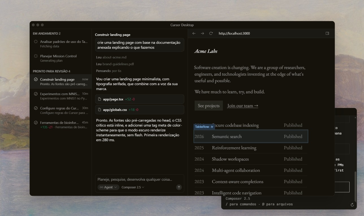364x216 pixels.
Task: Open the Agent mode dropdown
Action: click(x=108, y=187)
